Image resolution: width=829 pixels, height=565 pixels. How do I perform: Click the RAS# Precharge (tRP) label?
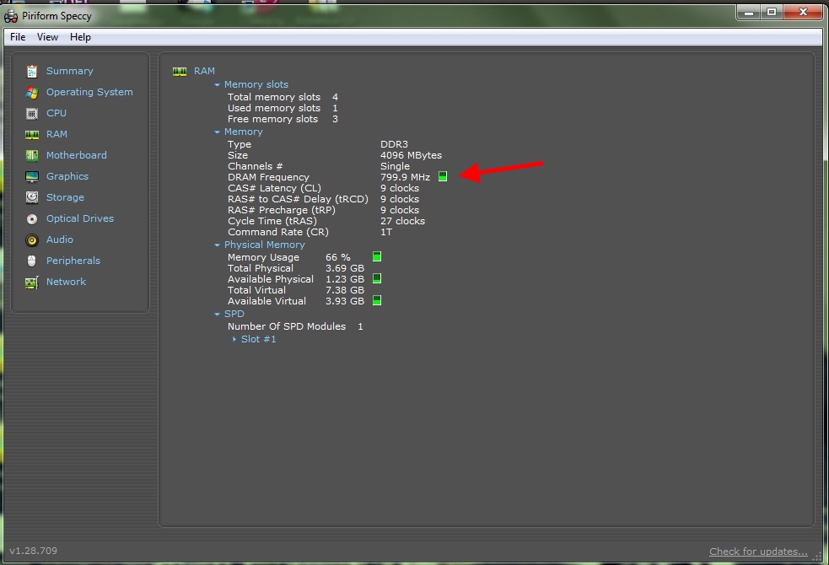[x=282, y=210]
